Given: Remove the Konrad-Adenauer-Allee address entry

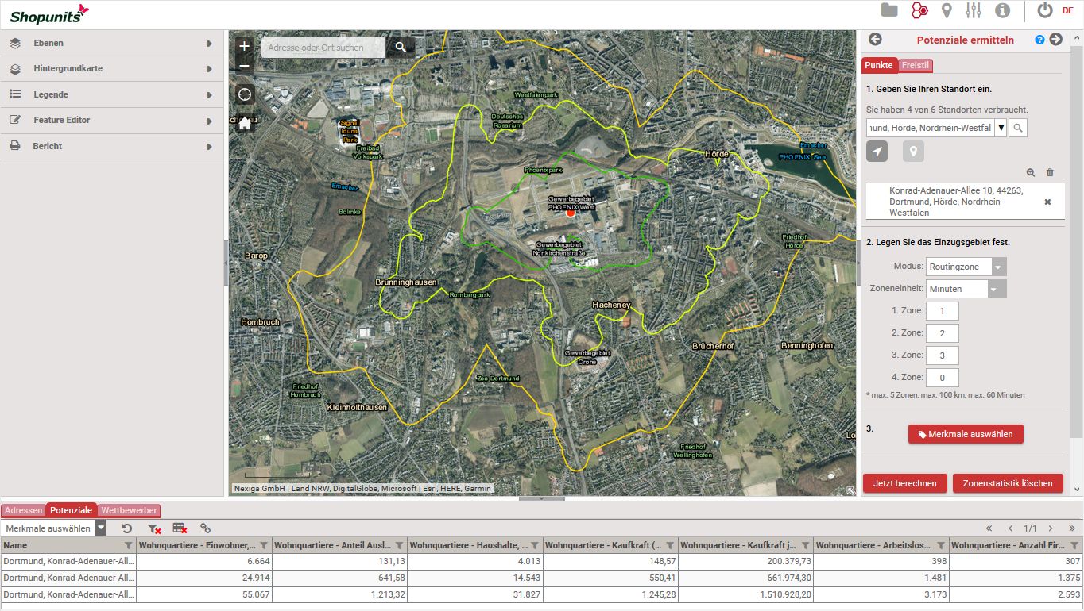Looking at the screenshot, I should coord(1047,202).
